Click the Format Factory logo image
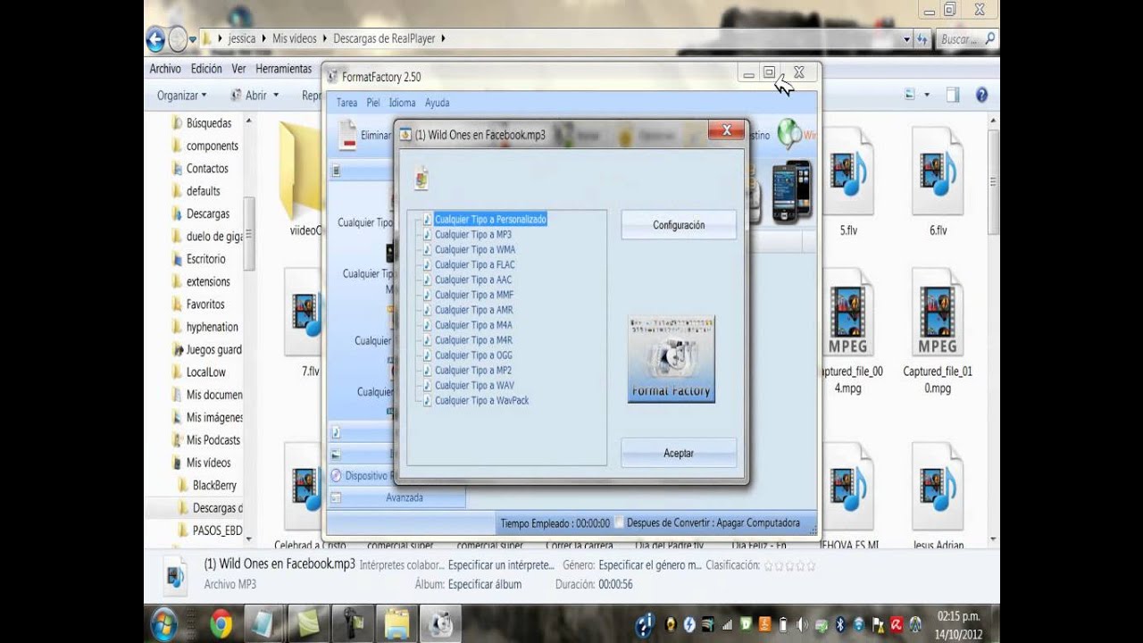 pyautogui.click(x=672, y=358)
